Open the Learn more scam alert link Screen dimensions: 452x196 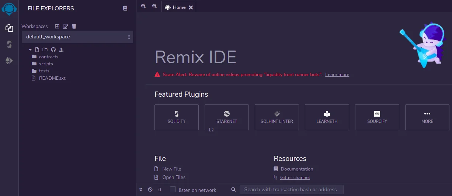(337, 75)
